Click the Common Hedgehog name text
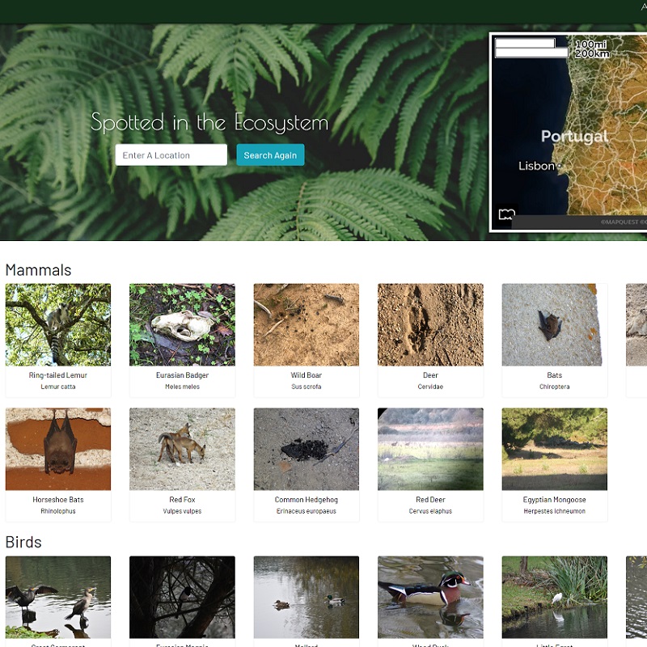Screen dimensions: 647x647 pyautogui.click(x=307, y=500)
